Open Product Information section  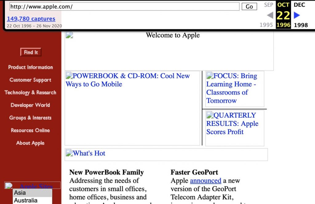tap(30, 67)
